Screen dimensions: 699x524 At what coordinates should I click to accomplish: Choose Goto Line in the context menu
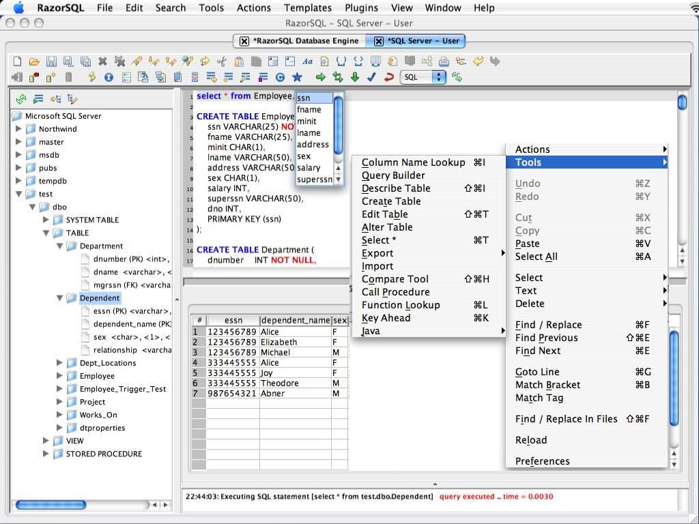click(586, 372)
